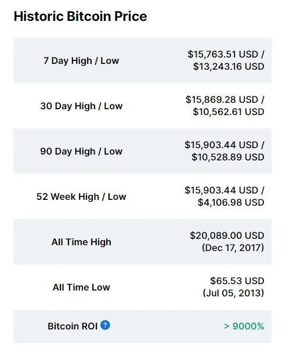Viewport: 304px width, 362px height.
Task: Click the Bitcoin ROI label text
Action: pyautogui.click(x=73, y=326)
